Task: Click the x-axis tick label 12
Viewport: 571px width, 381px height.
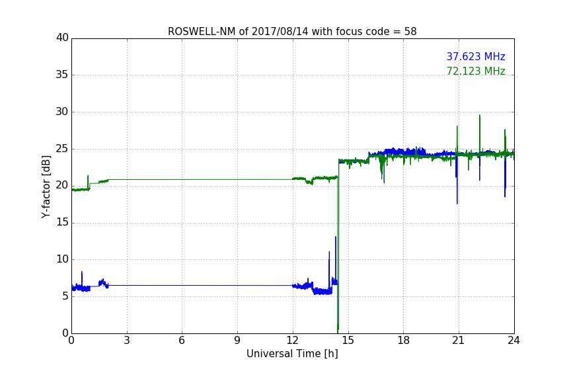Action: click(x=293, y=341)
